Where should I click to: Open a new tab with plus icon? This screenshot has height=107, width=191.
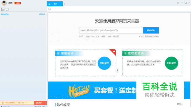click(x=64, y=4)
